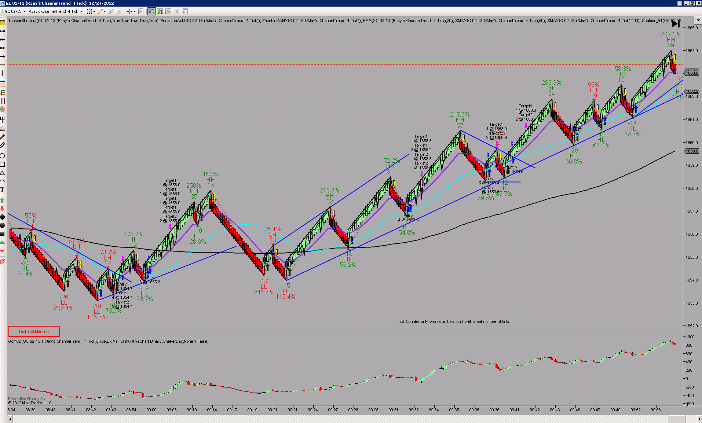Select the Horizontal Line tool
The width and height of the screenshot is (702, 423).
coord(3,65)
